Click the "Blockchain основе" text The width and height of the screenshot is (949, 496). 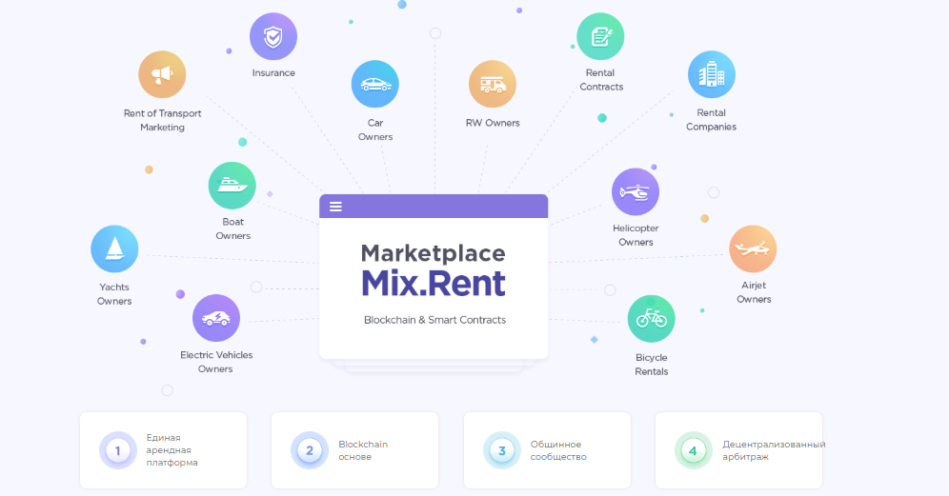pos(363,450)
